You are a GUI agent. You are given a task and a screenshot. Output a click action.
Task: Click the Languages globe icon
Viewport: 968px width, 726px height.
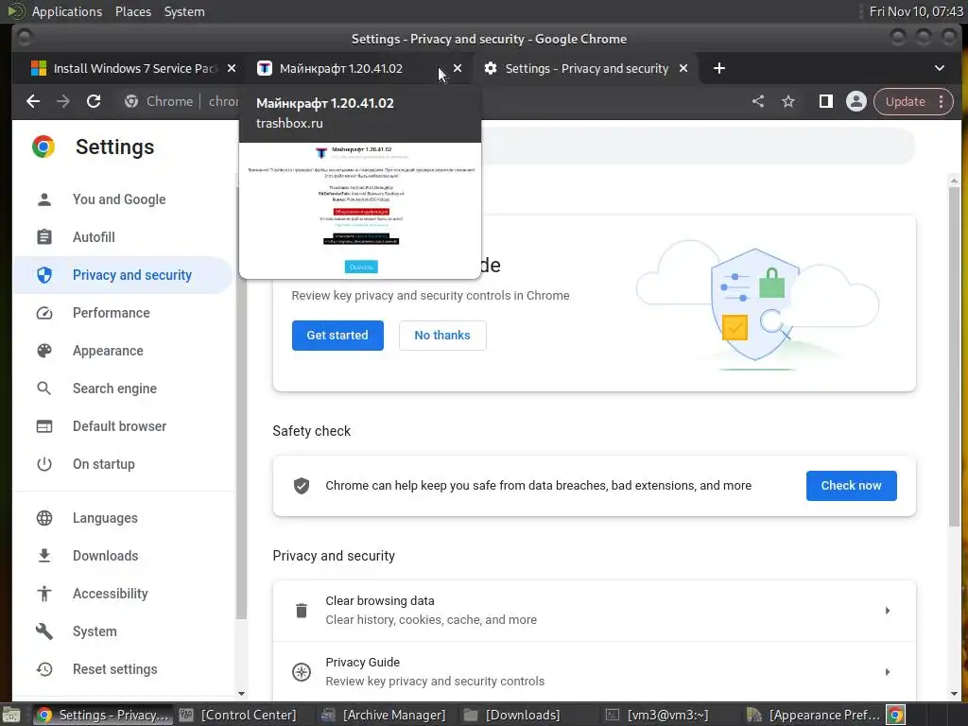tap(44, 518)
